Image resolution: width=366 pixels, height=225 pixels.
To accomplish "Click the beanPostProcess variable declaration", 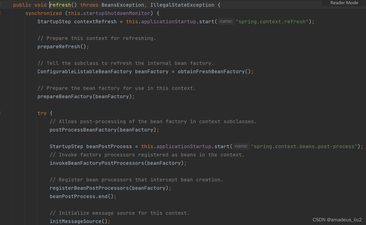I will click(x=109, y=146).
